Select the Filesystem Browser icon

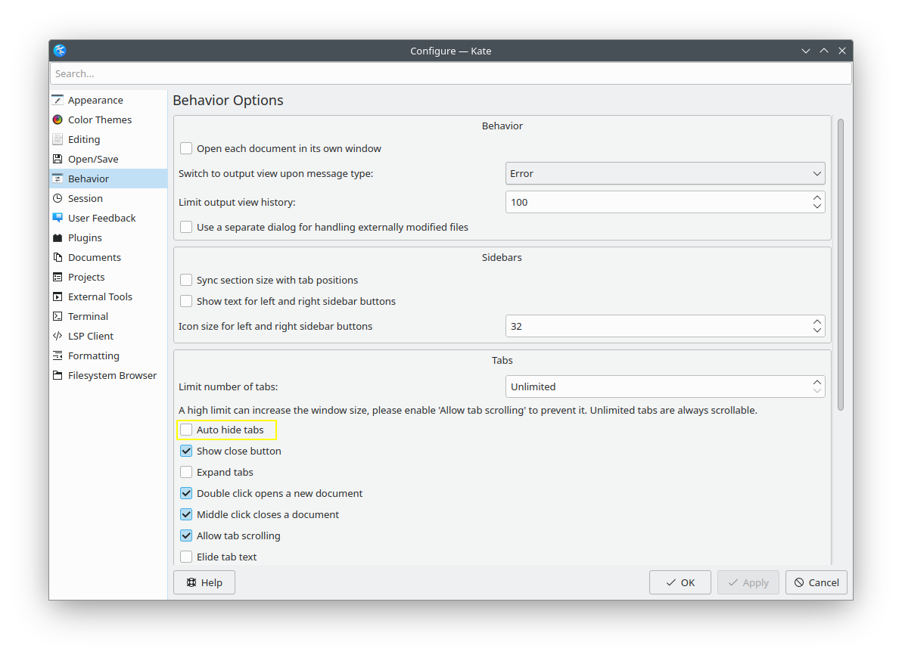click(x=58, y=375)
